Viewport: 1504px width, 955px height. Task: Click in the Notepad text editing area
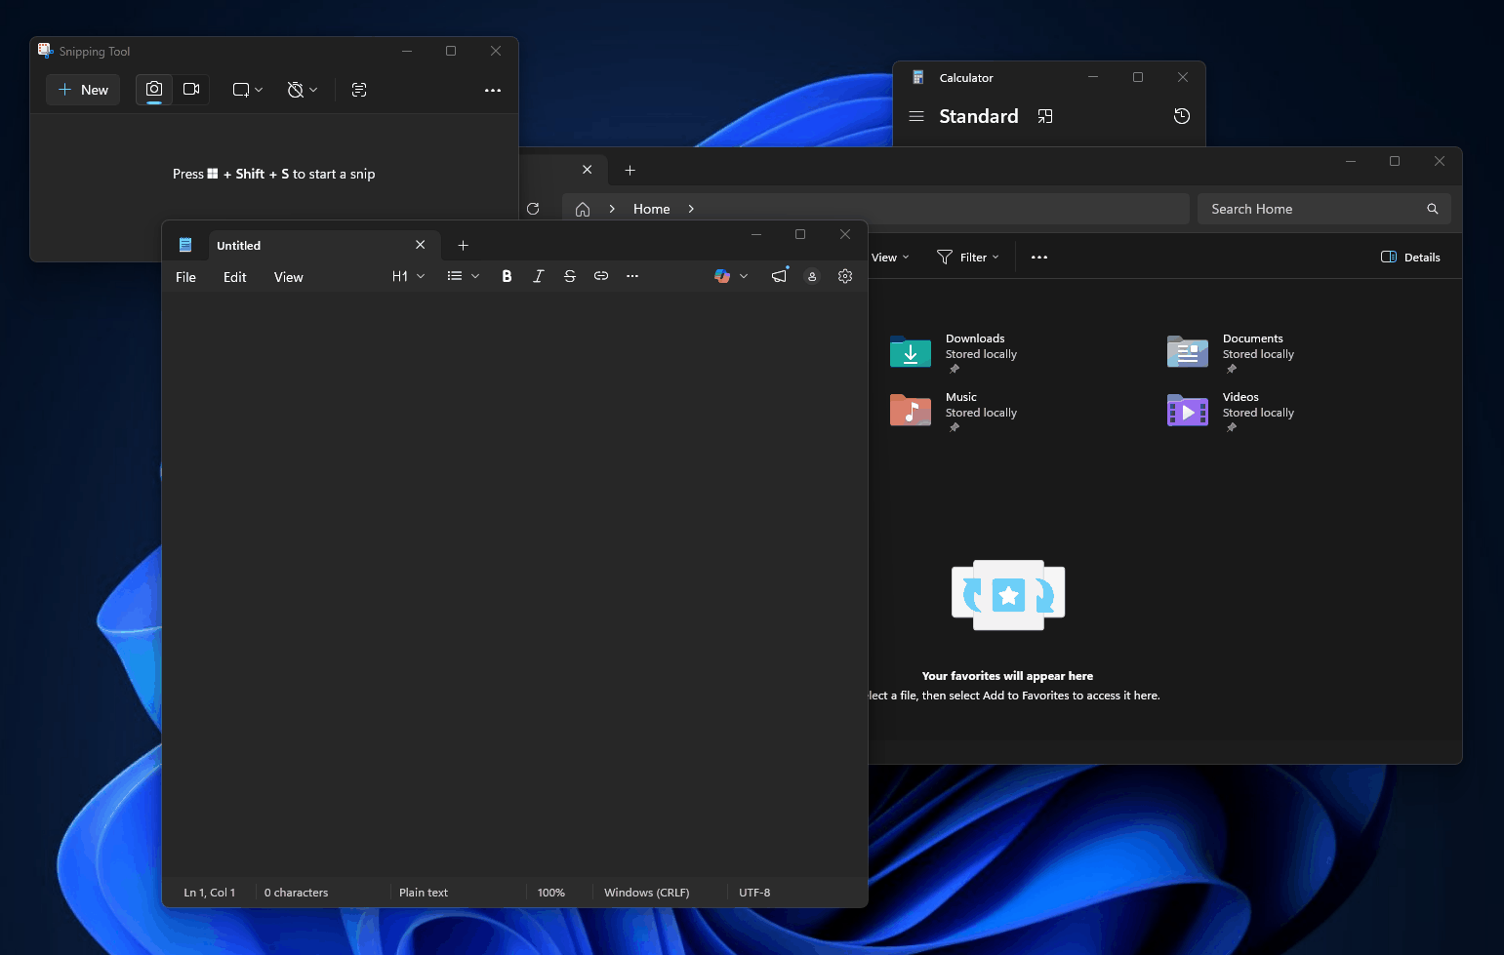tap(514, 583)
